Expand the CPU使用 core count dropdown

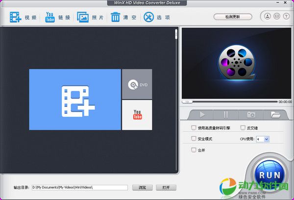pyautogui.click(x=267, y=139)
